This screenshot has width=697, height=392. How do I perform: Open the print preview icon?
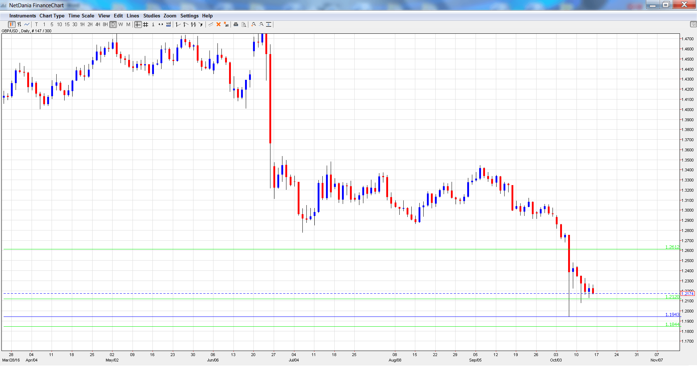tap(244, 24)
